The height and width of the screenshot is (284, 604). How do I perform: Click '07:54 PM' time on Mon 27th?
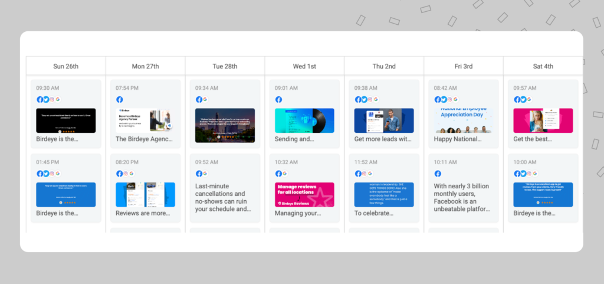tap(127, 88)
